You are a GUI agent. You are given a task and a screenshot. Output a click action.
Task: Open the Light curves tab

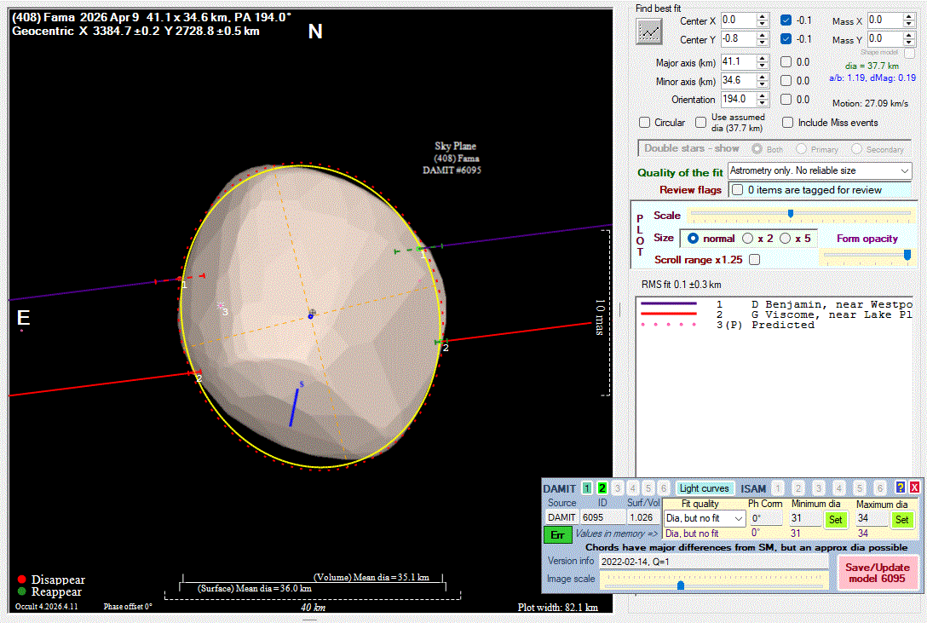point(705,488)
